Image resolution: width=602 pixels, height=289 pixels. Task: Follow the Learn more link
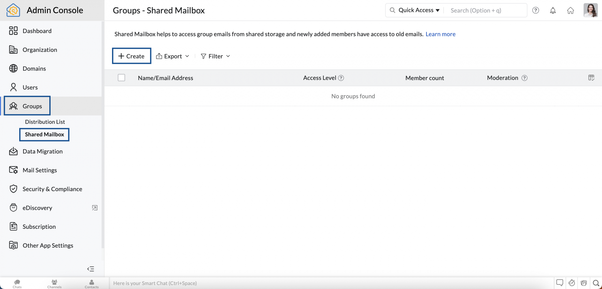[x=440, y=34]
